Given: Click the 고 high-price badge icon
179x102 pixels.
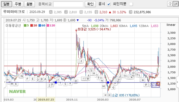Looking at the screenshot, I should 66,12.
